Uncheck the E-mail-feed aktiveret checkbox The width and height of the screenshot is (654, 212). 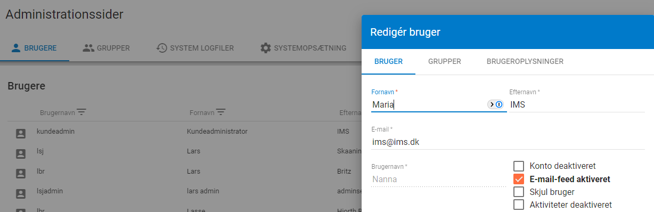(519, 179)
